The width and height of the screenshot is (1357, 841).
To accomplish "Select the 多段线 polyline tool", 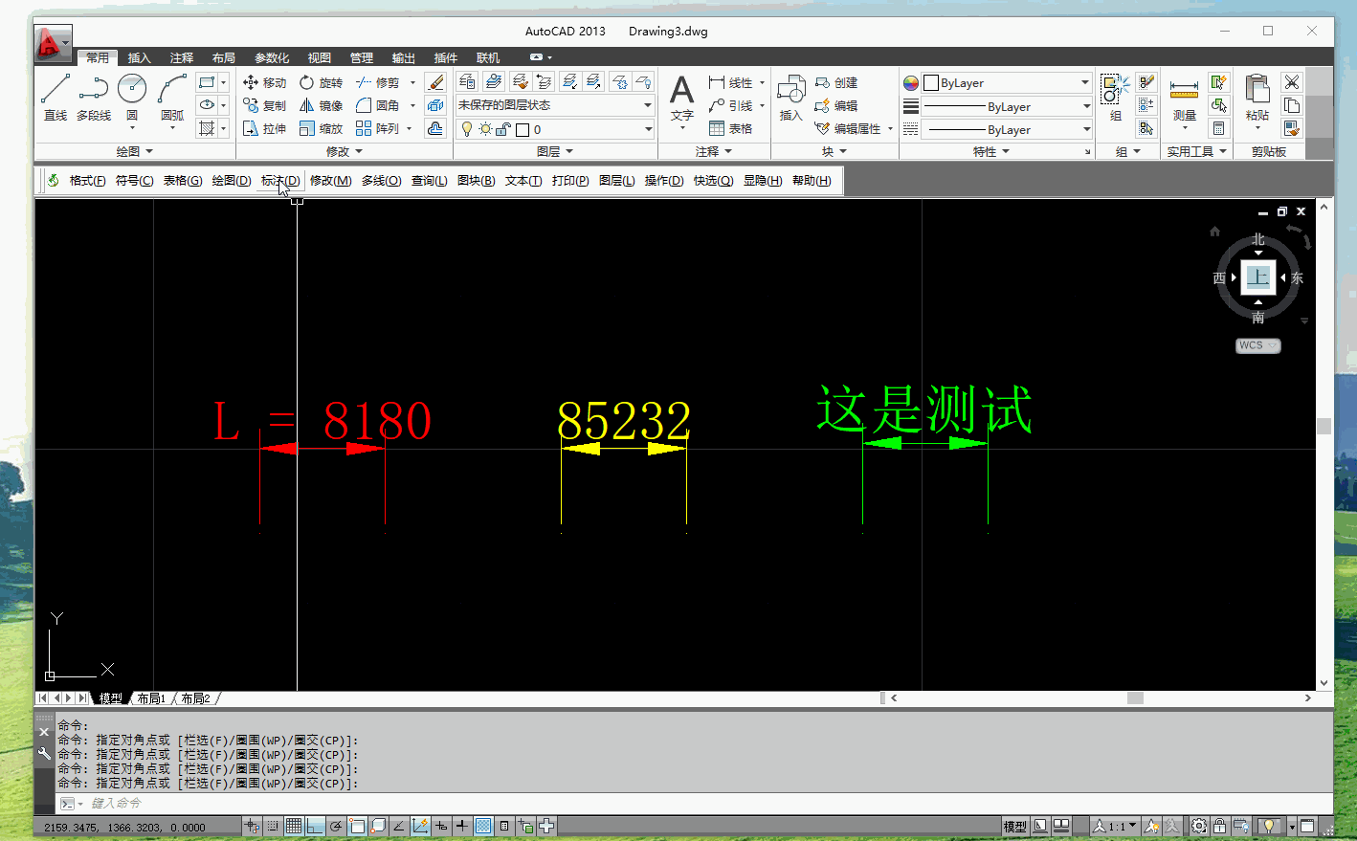I will 94,98.
